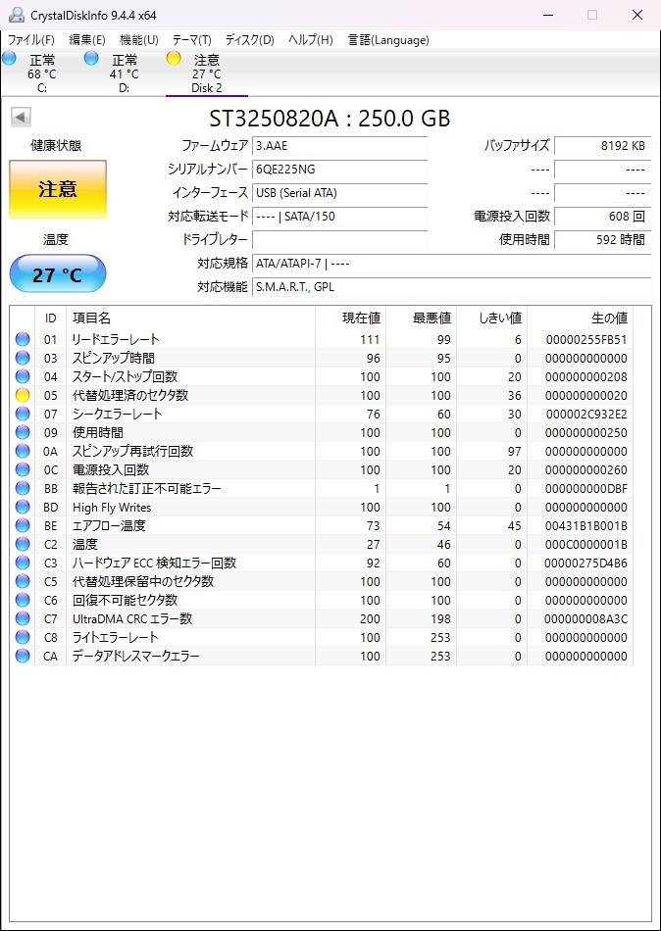The image size is (661, 931).
Task: Switch to the Disk 2 tab
Action: point(206,73)
